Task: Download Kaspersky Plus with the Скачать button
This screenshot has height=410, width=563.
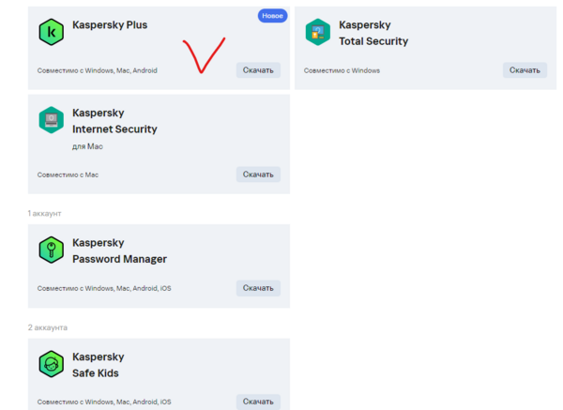Action: (258, 70)
